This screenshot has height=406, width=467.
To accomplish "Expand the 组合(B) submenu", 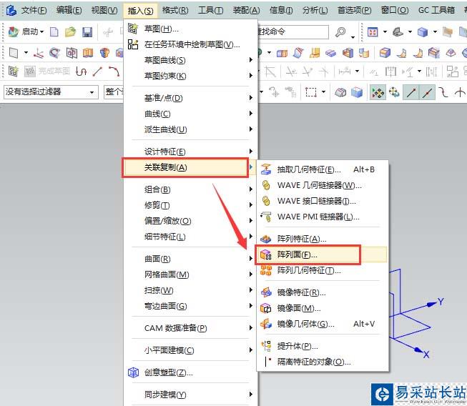I will 190,189.
